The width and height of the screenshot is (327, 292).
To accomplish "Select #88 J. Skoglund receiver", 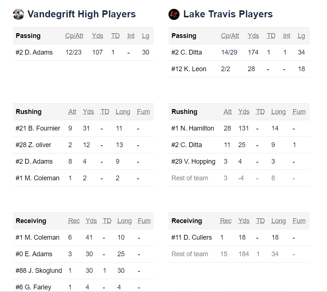I will (x=39, y=271).
